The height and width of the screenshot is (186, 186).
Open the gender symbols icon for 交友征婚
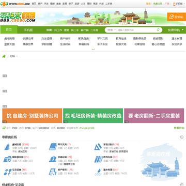click(8, 172)
